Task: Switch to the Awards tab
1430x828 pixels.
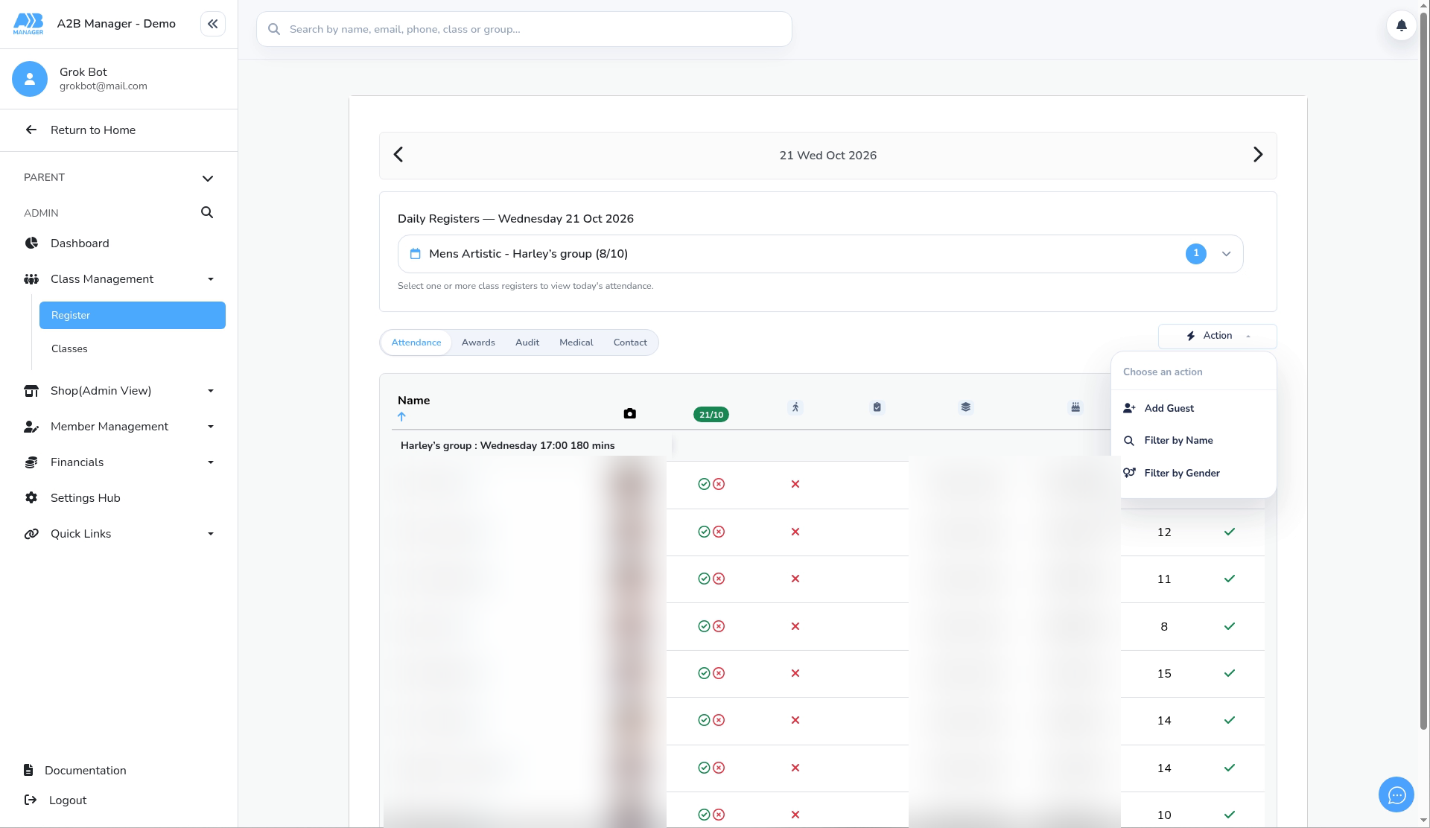Action: [478, 343]
